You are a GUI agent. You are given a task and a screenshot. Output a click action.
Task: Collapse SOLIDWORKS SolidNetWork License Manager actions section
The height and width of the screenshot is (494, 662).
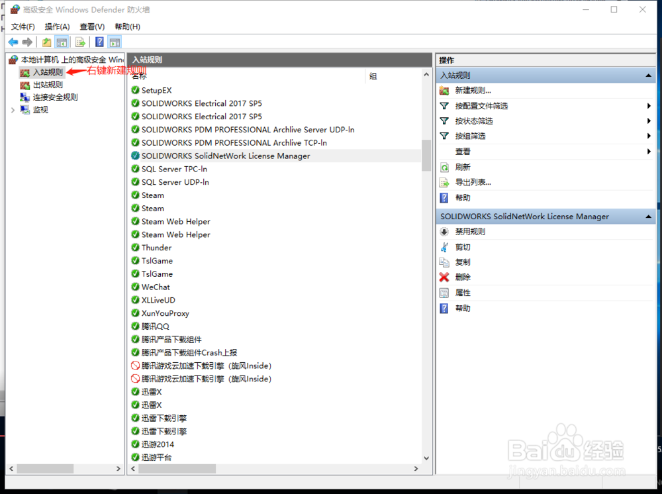click(x=648, y=217)
